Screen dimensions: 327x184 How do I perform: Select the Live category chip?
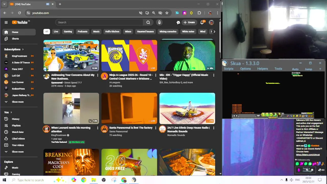point(56,31)
